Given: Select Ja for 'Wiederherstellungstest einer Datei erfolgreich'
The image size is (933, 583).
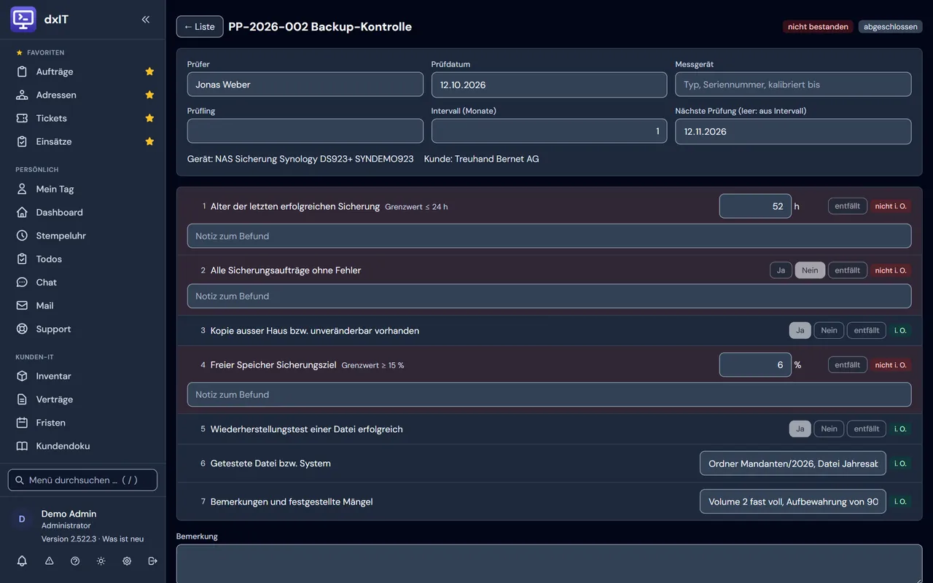Looking at the screenshot, I should coord(800,429).
